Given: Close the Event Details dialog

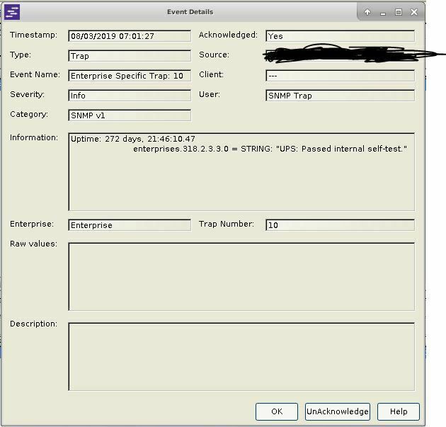Looking at the screenshot, I should (x=414, y=12).
